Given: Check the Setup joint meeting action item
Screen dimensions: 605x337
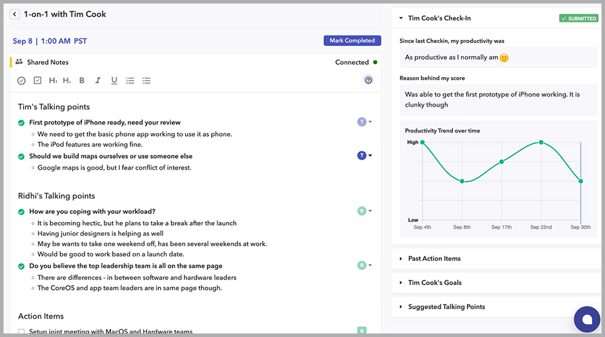Looking at the screenshot, I should (21, 331).
